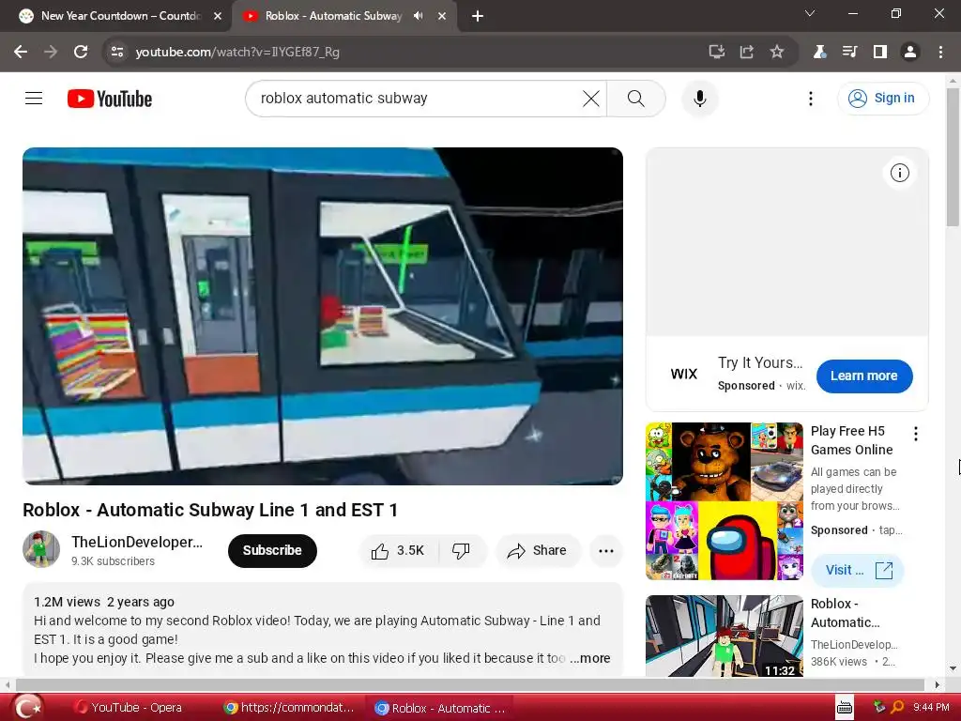This screenshot has height=721, width=961.
Task: Click Sign in button
Action: pyautogui.click(x=882, y=98)
